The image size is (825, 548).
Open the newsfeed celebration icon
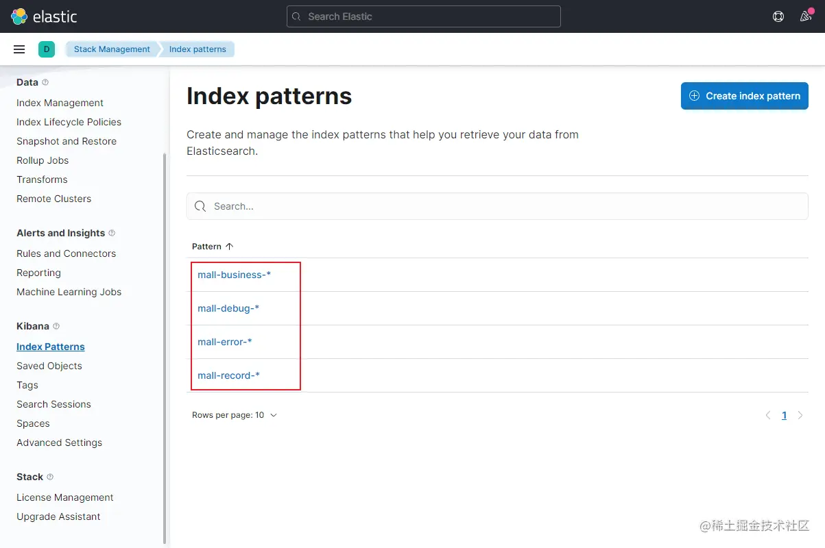coord(806,16)
